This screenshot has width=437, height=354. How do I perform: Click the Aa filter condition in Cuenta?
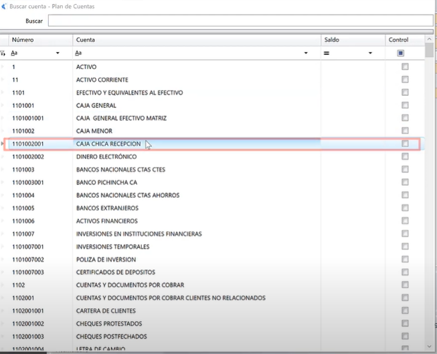click(x=78, y=53)
